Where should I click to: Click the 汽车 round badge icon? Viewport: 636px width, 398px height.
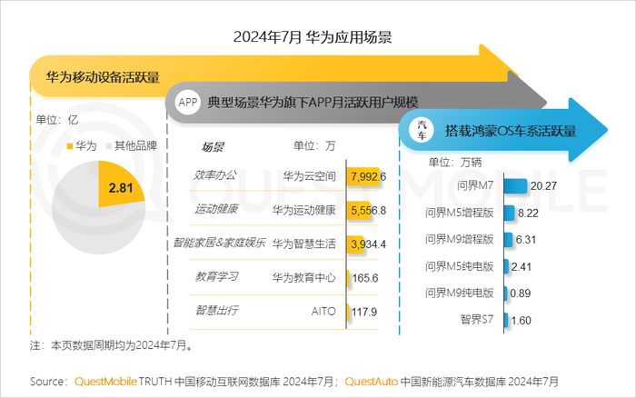(422, 130)
